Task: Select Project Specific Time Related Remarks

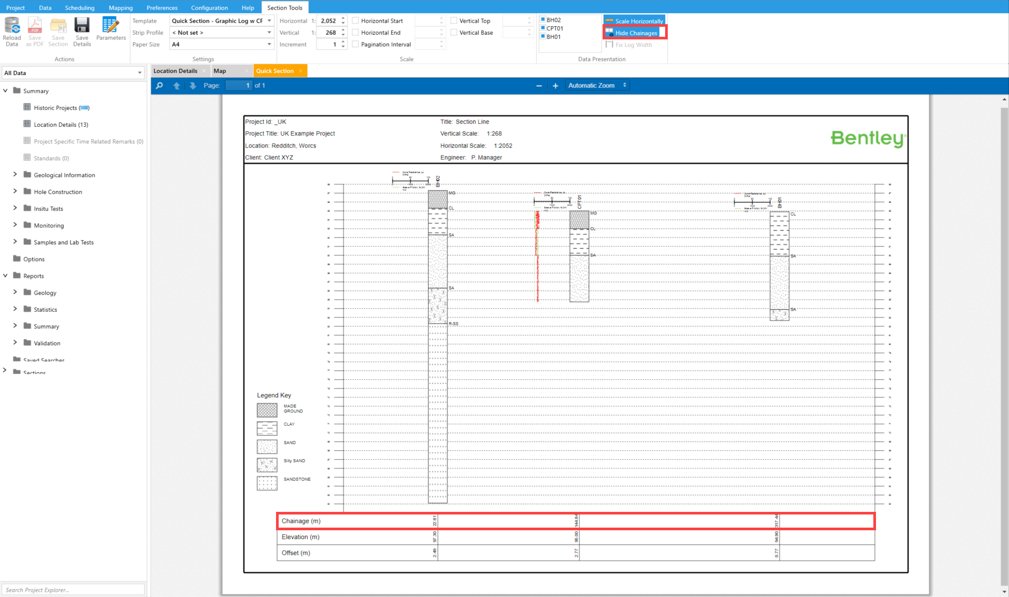Action: 88,141
